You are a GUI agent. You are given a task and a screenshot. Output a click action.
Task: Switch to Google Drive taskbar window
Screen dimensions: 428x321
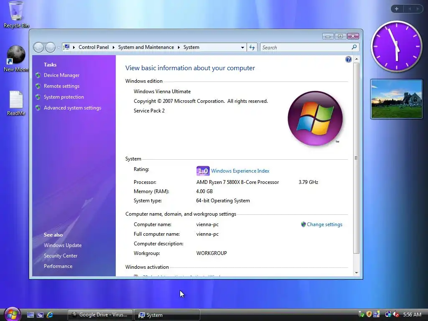pyautogui.click(x=100, y=315)
